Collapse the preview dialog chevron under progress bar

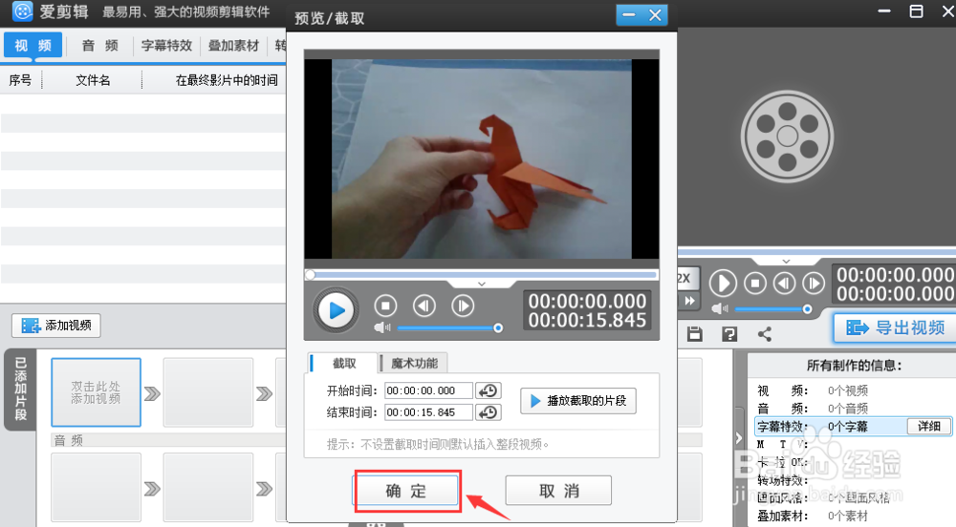(x=482, y=285)
